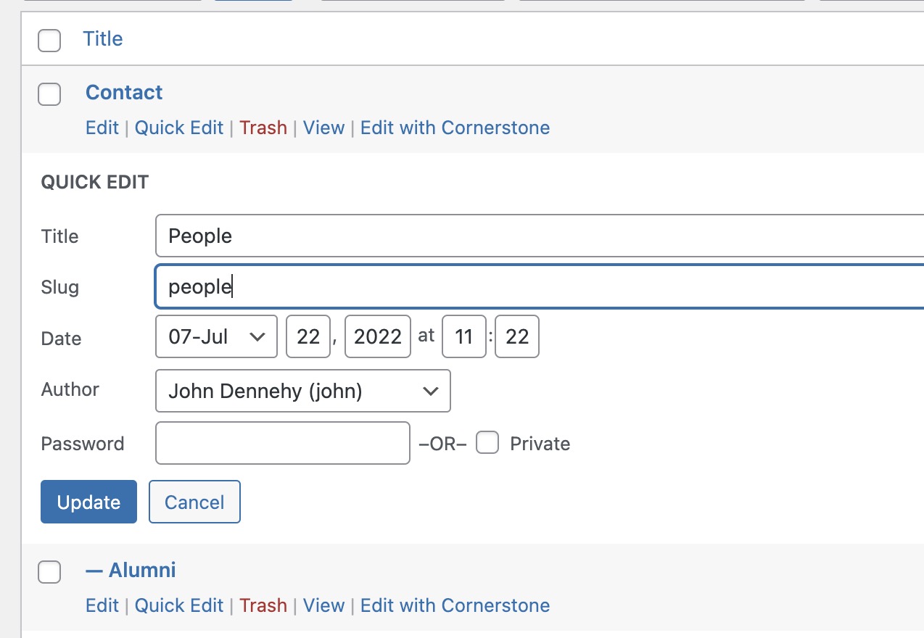Enable the Private checkbox
Viewport: 924px width, 638px height.
tap(487, 442)
